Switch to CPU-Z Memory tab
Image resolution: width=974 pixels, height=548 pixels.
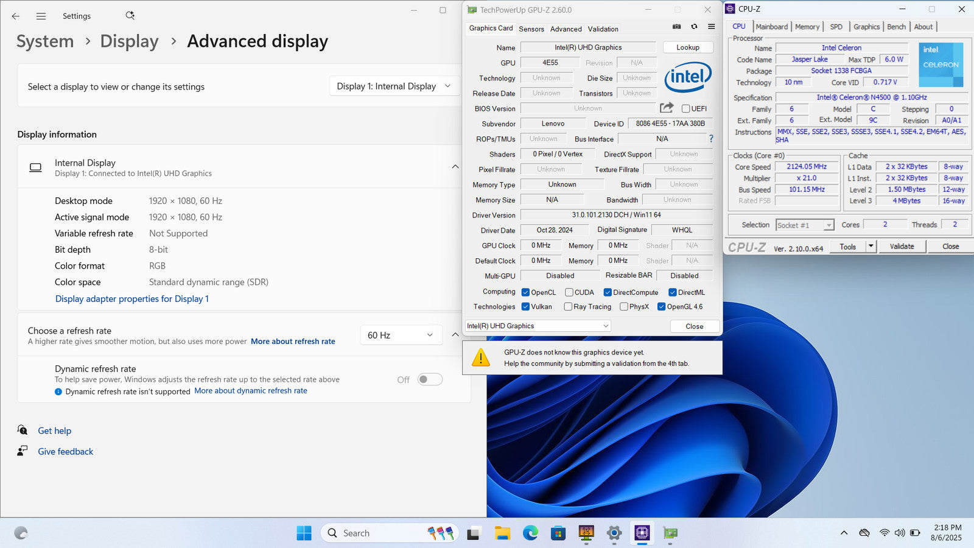807,27
